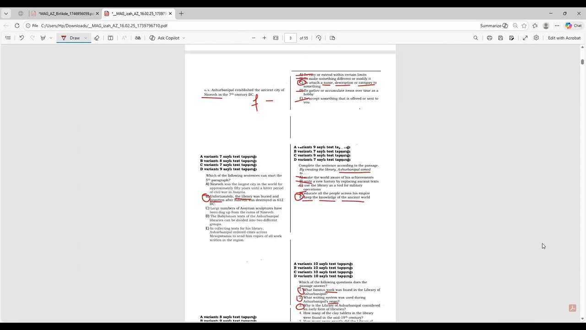The width and height of the screenshot is (586, 330).
Task: Enter full screen mode
Action: click(x=525, y=38)
